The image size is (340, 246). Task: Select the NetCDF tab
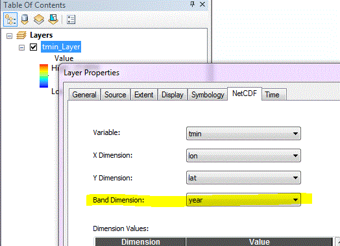pos(245,93)
